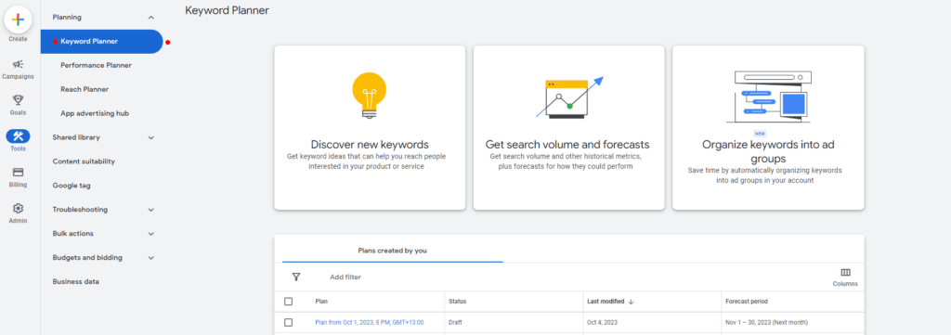Click the Oct 4, 2023 date cell
The image size is (951, 335).
pyautogui.click(x=601, y=322)
